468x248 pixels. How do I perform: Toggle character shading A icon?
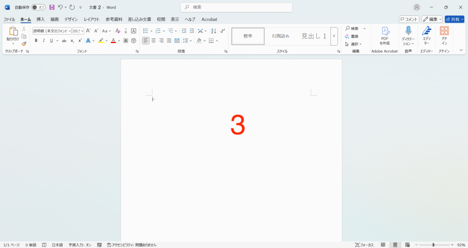(126, 41)
